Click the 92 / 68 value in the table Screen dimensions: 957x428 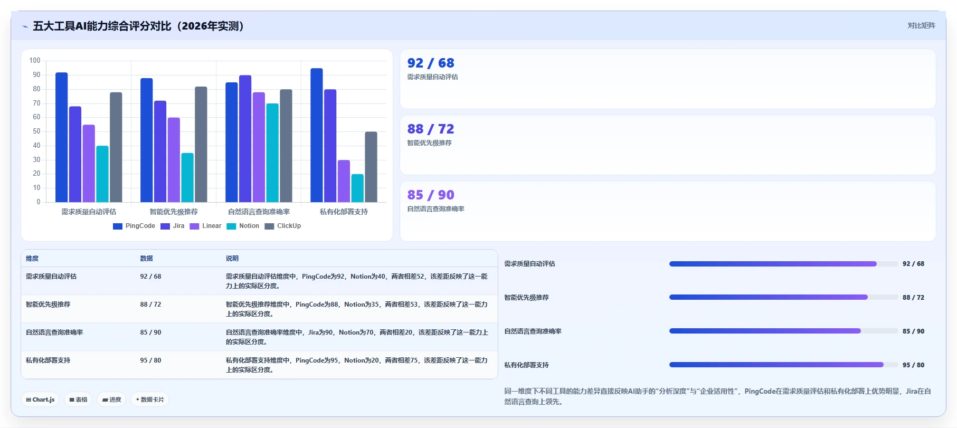[x=150, y=277]
